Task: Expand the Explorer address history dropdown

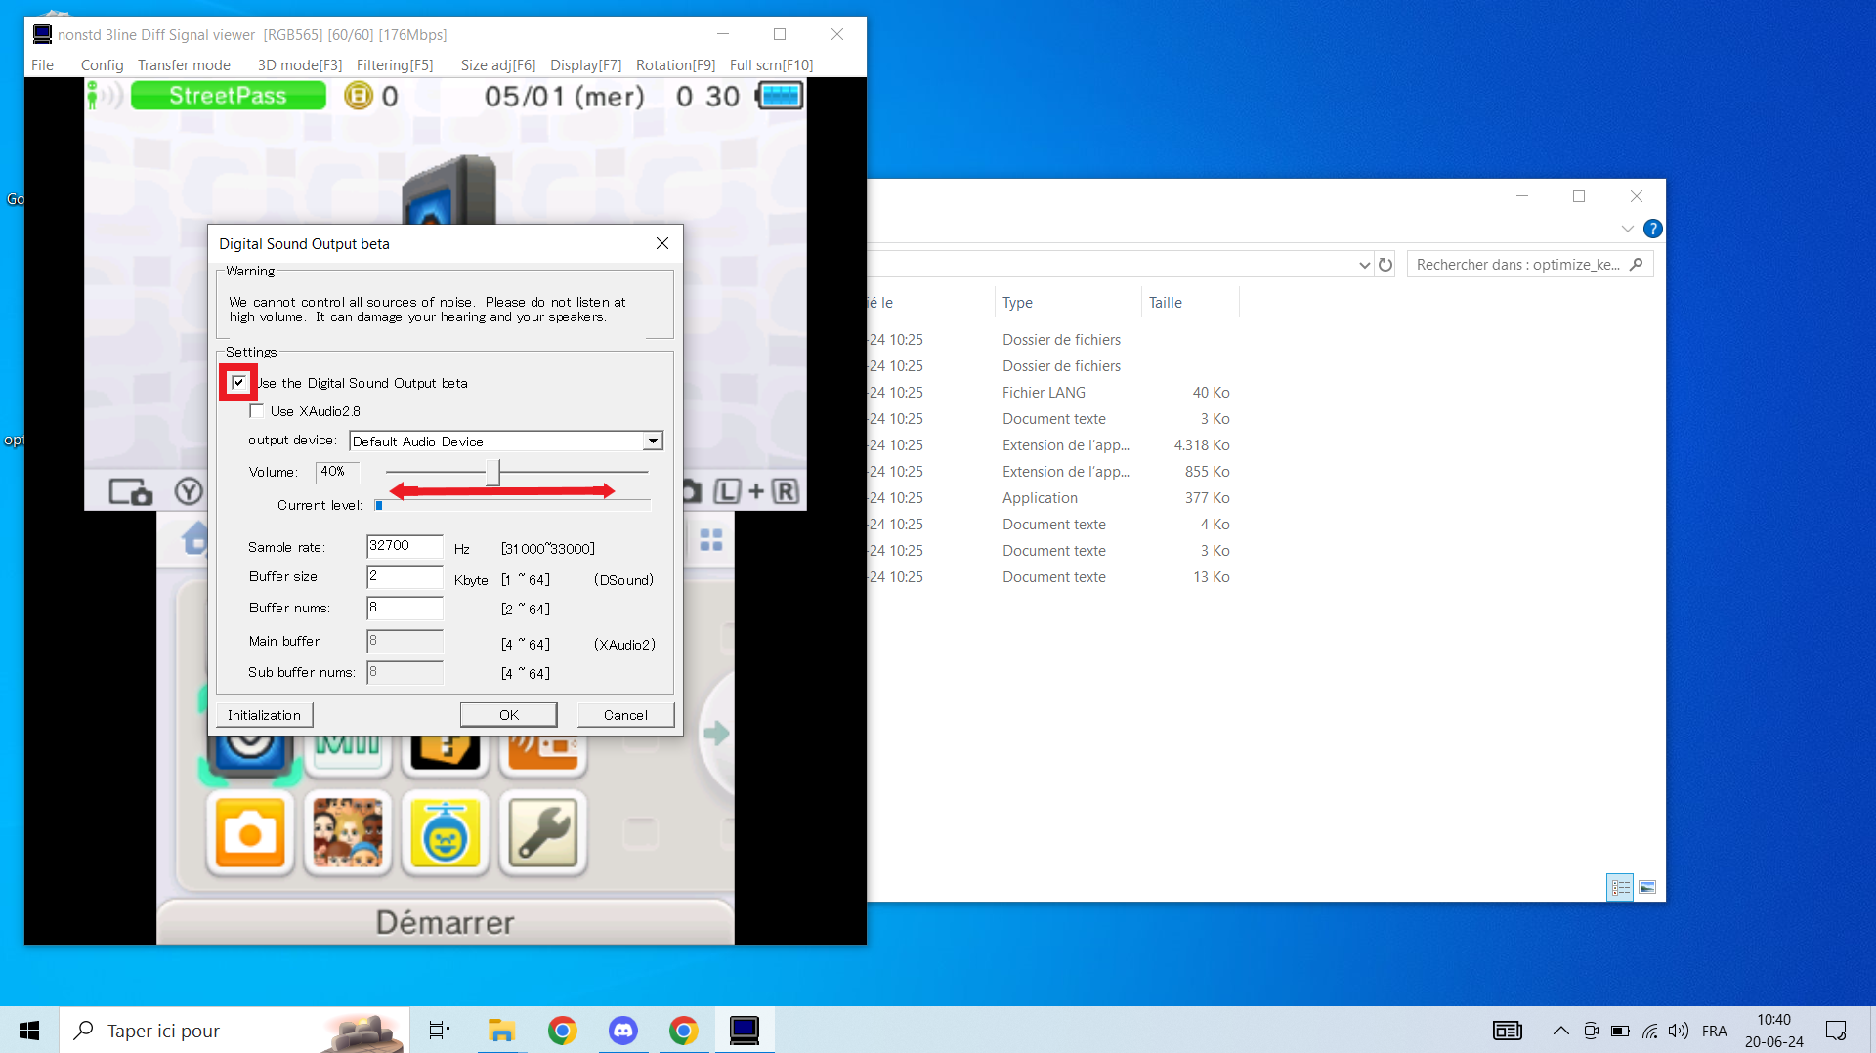Action: click(x=1364, y=265)
